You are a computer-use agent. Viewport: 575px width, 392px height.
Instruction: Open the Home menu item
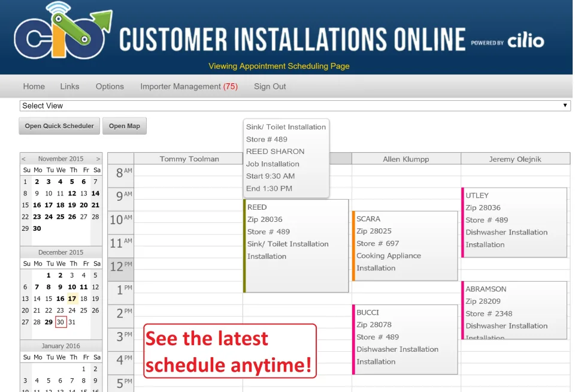pos(34,86)
